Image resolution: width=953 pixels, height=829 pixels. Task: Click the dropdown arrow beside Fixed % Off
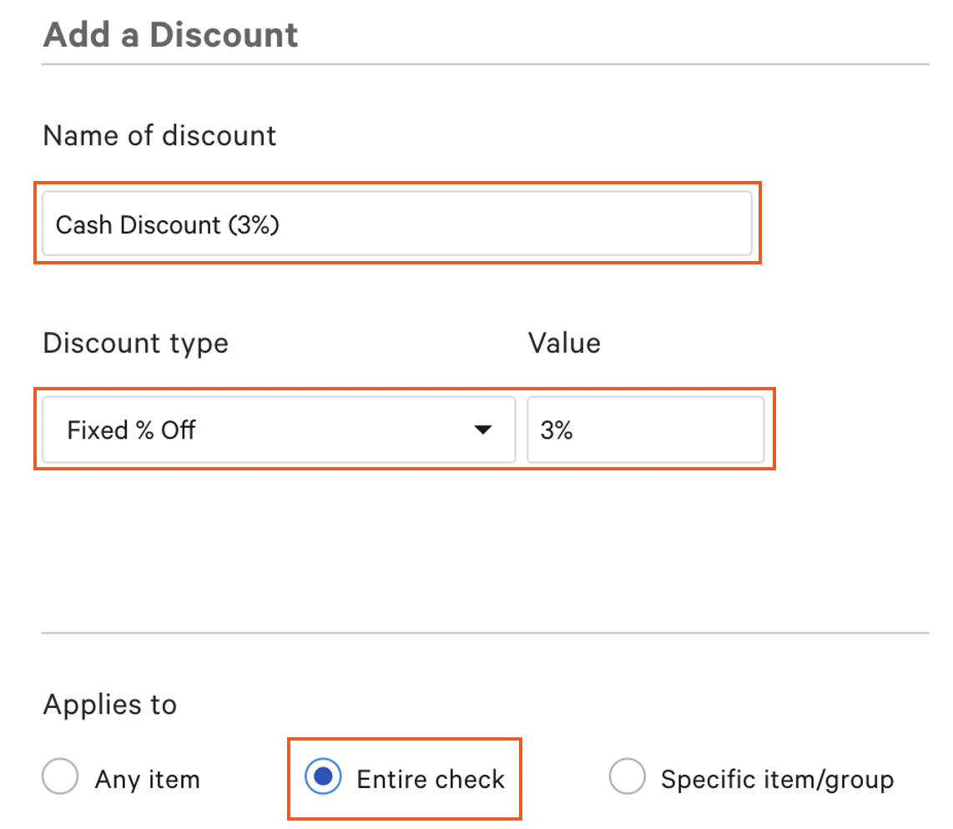tap(482, 430)
